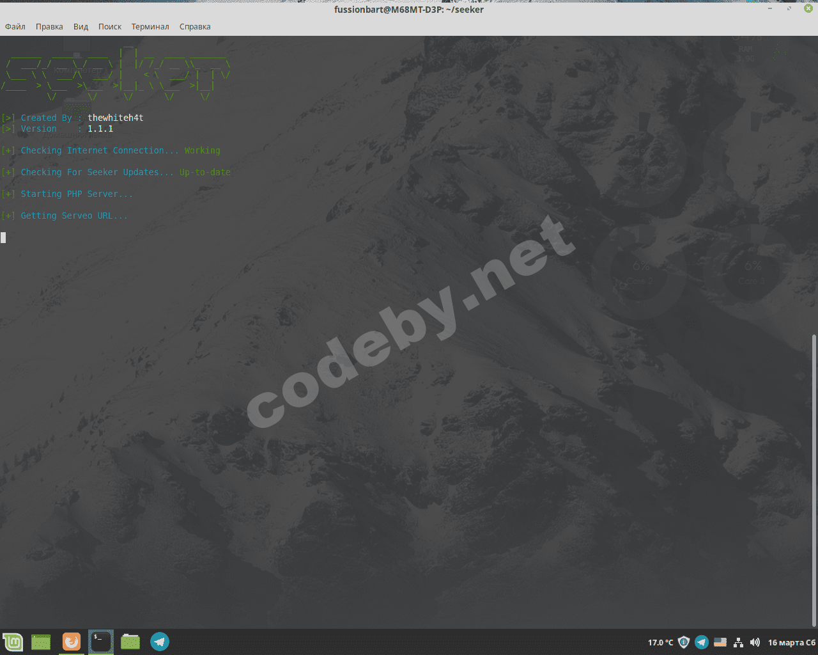The image size is (818, 655).
Task: Click the US flag keyboard layout indicator
Action: (720, 642)
